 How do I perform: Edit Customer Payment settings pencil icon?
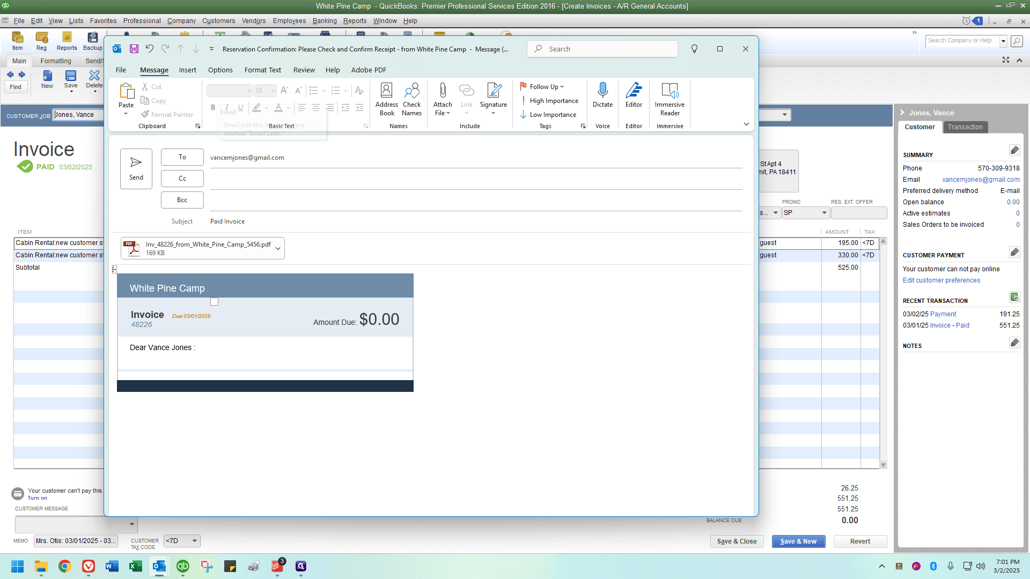coord(1014,252)
